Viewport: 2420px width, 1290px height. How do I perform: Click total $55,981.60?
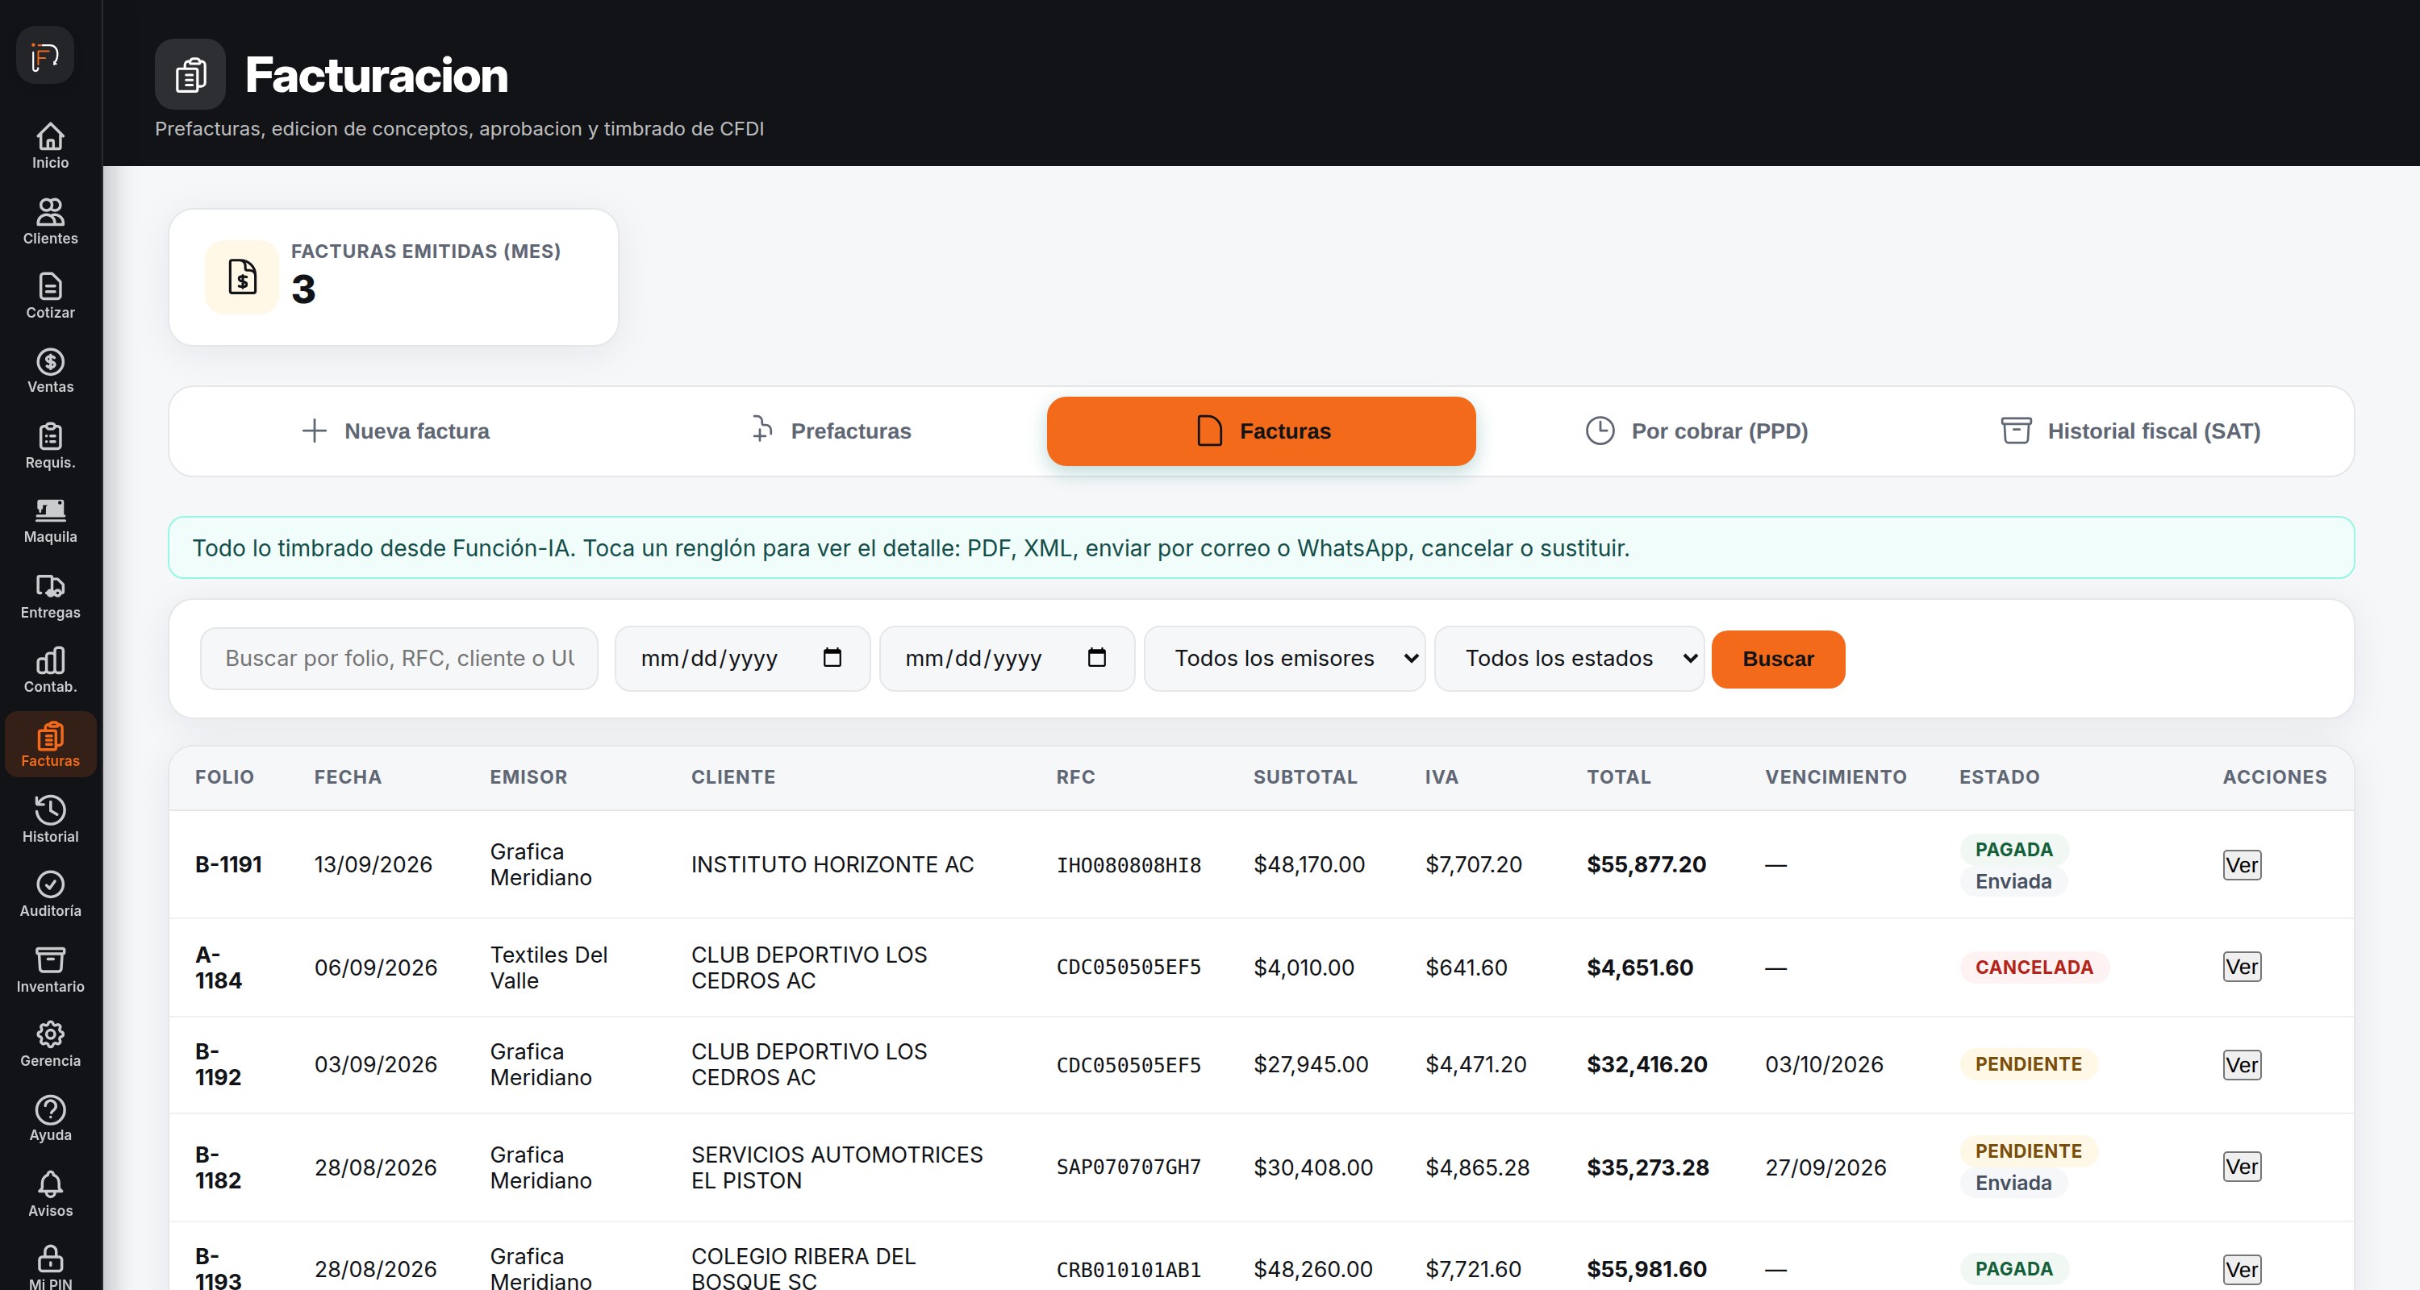tap(1646, 1268)
